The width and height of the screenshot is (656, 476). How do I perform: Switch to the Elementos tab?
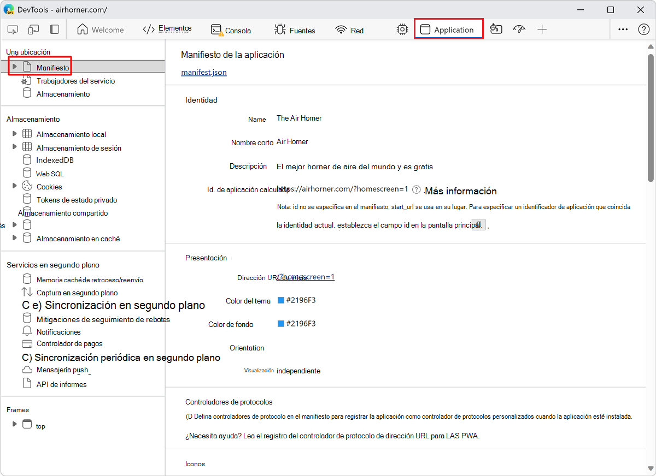[167, 29]
